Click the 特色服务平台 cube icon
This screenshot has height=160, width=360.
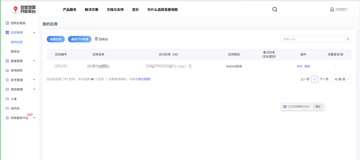pos(7,118)
